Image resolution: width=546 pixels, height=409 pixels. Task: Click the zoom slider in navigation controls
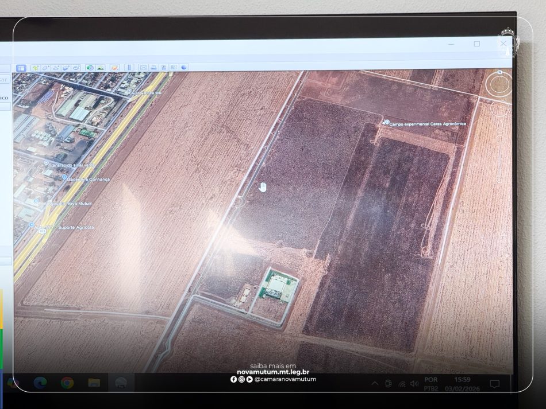point(499,149)
